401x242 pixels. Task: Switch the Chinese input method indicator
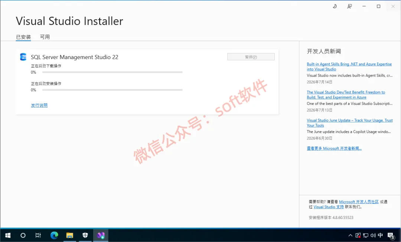(x=380, y=235)
